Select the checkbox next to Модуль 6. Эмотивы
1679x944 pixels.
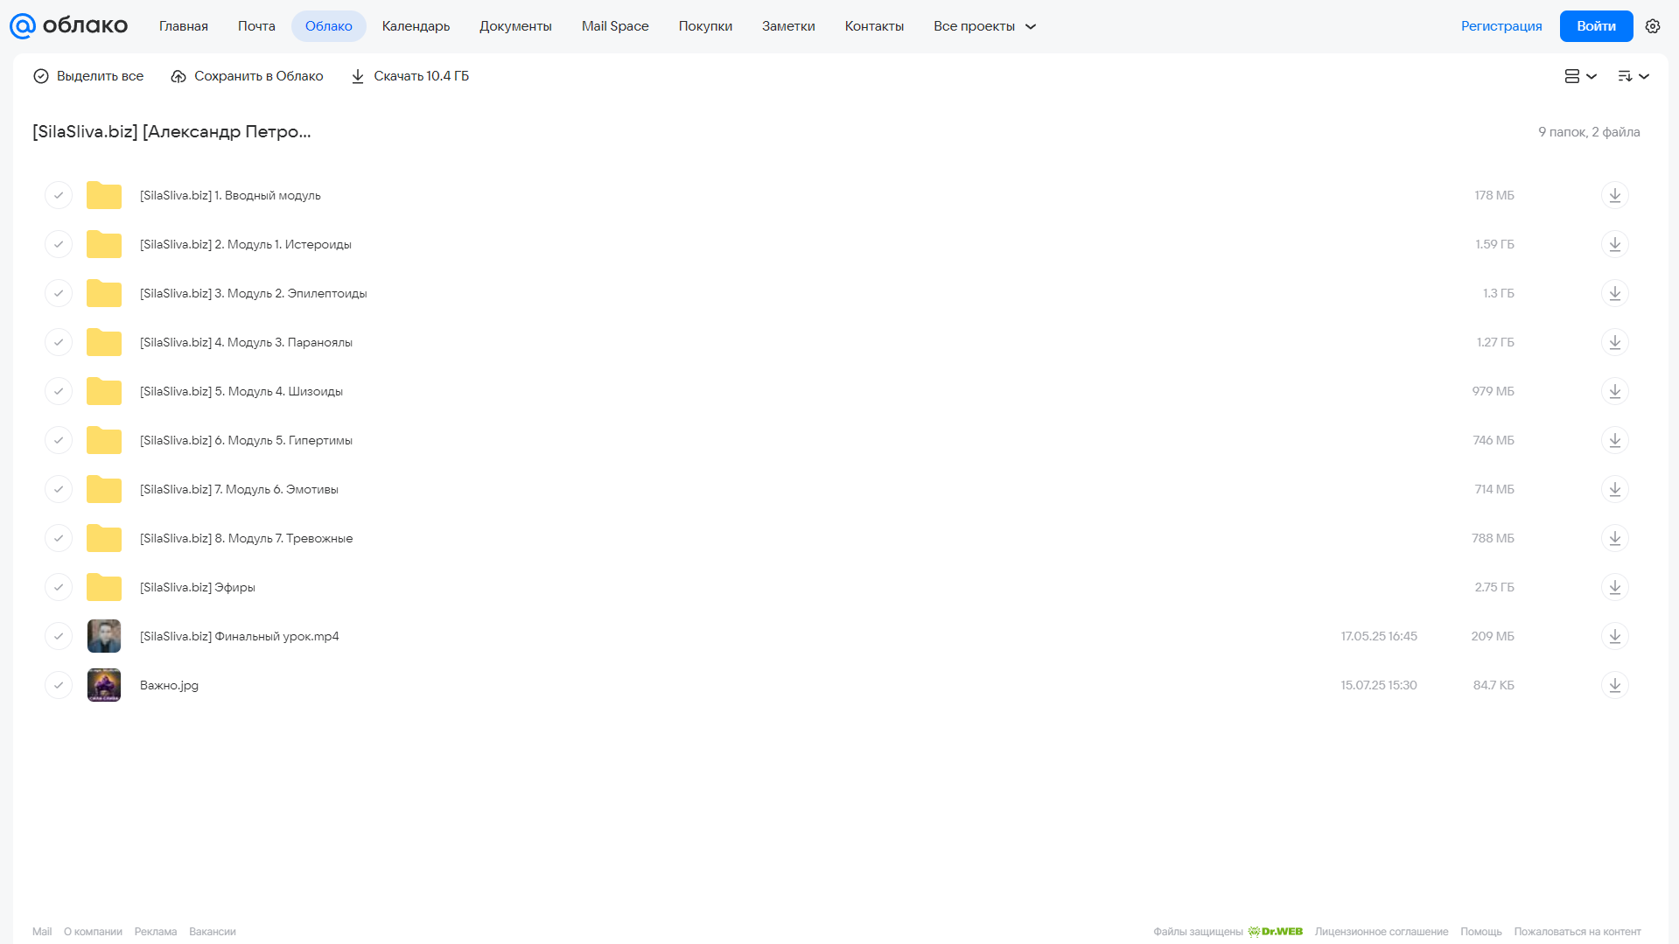click(59, 489)
